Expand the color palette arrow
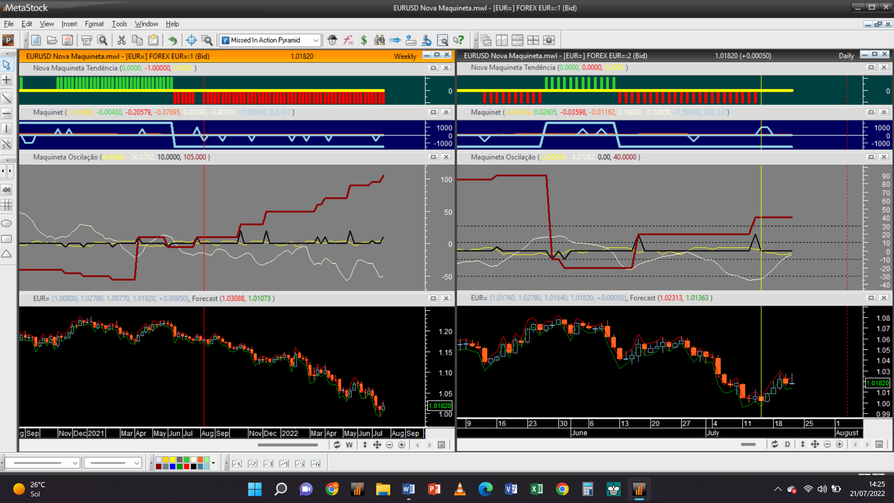The width and height of the screenshot is (894, 503). point(213,463)
